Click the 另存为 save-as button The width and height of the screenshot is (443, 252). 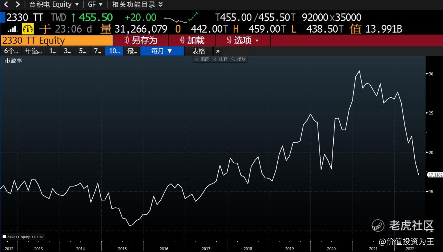coord(141,40)
